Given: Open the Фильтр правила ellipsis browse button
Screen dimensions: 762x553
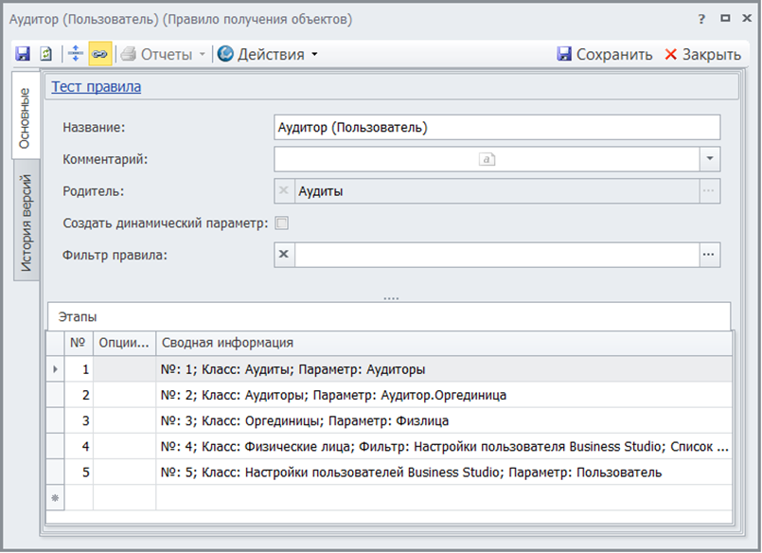Looking at the screenshot, I should click(x=710, y=255).
